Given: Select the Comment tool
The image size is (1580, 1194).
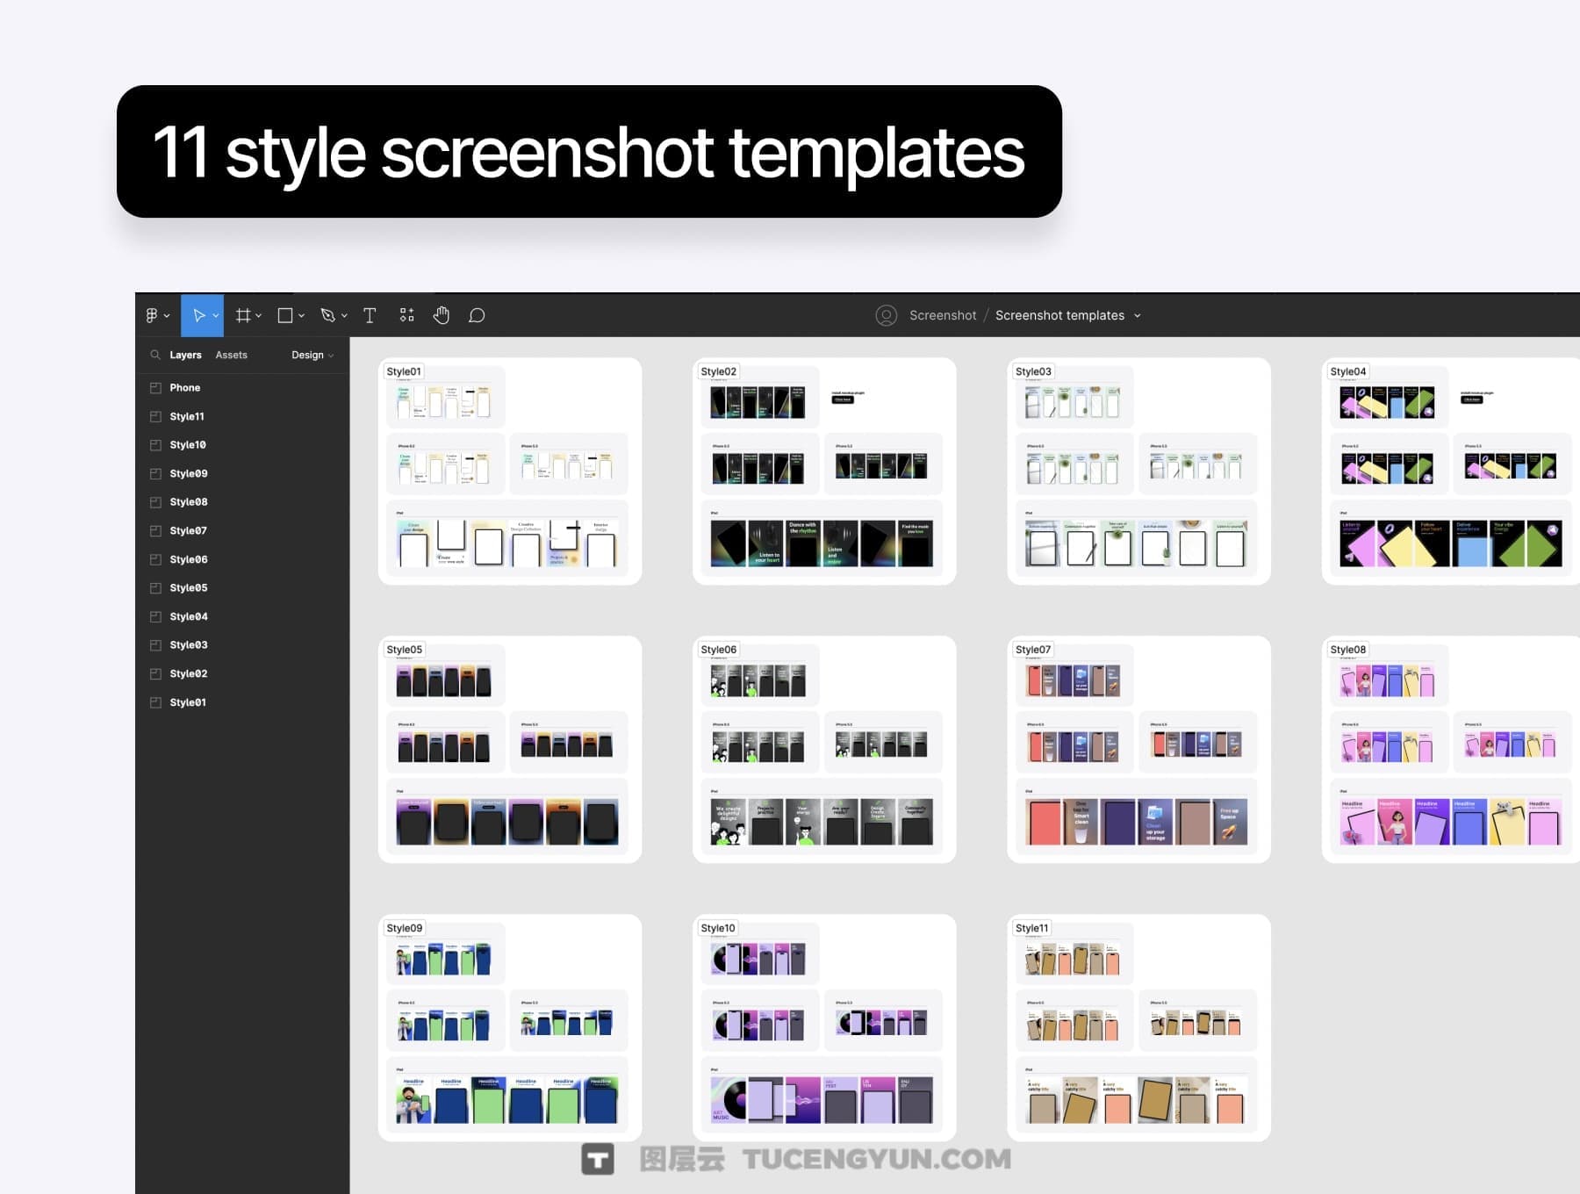Looking at the screenshot, I should click(x=476, y=315).
